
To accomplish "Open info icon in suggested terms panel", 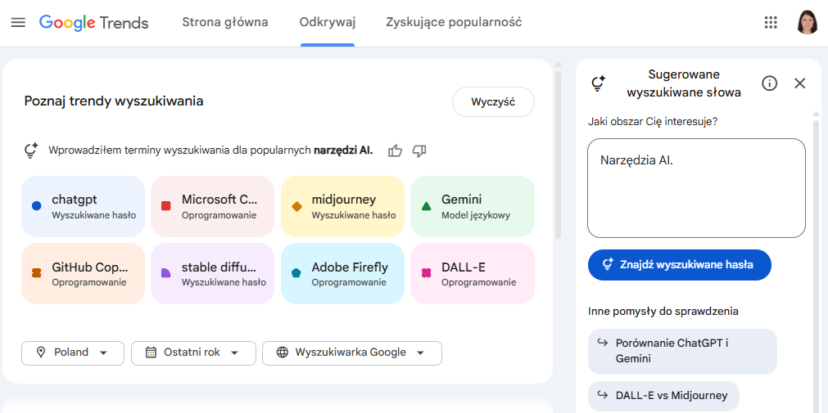I will [769, 83].
